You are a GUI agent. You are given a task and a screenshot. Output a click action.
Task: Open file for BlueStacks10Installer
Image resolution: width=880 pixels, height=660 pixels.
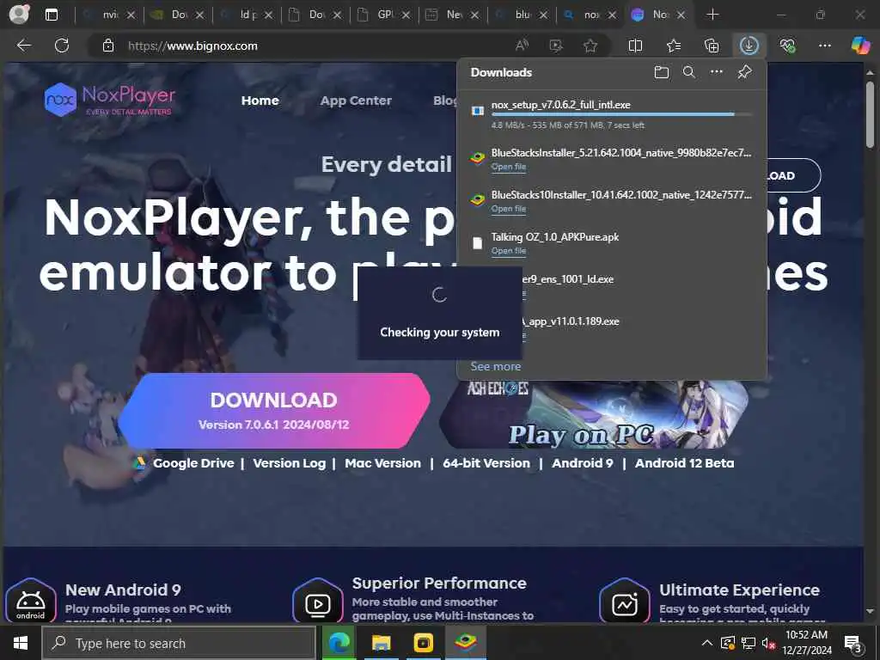click(x=509, y=209)
